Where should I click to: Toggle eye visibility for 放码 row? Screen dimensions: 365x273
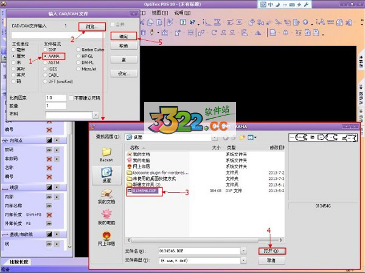click(x=49, y=150)
